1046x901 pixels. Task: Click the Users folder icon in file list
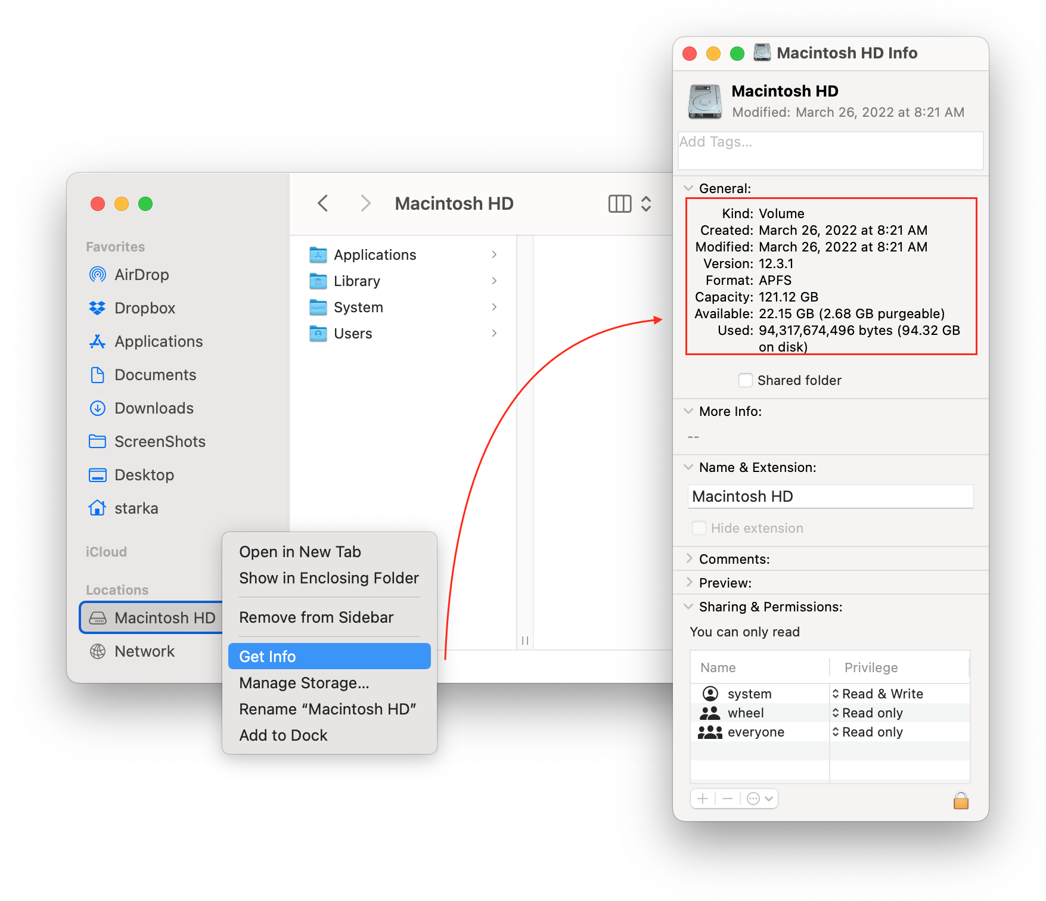coord(318,334)
